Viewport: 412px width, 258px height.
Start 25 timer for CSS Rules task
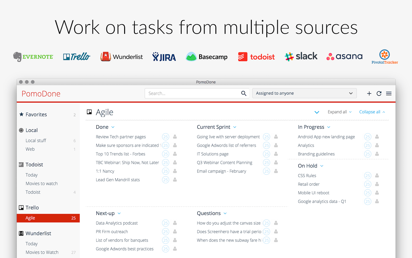click(368, 175)
